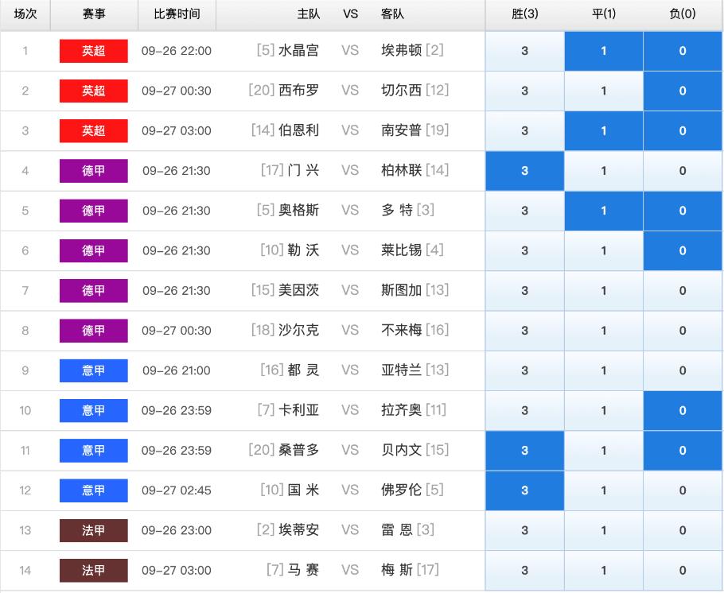Deselect win (3) for 门兴 vs 柏林联

click(524, 171)
